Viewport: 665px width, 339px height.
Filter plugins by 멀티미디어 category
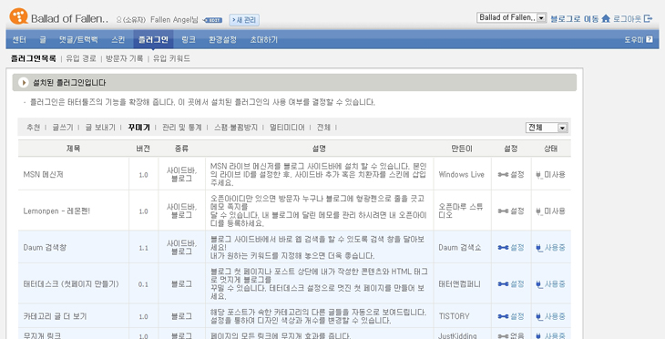287,128
